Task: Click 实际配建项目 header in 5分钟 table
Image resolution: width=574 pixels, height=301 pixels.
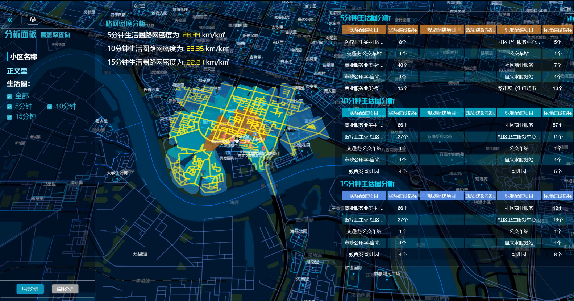Action: 364,30
